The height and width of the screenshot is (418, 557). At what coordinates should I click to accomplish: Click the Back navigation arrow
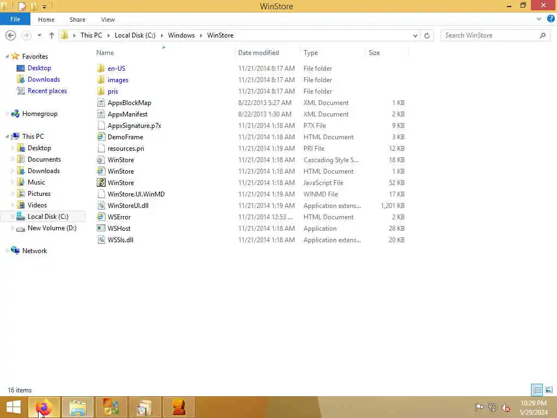[x=11, y=35]
